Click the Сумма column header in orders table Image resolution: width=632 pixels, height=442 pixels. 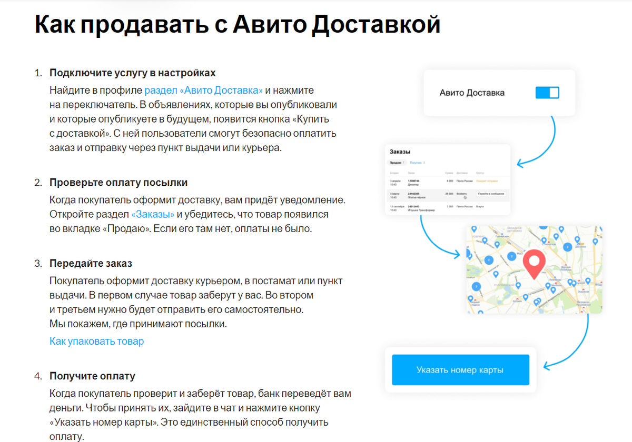(449, 173)
